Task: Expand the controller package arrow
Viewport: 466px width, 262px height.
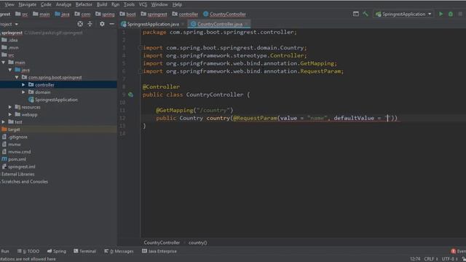Action: [x=23, y=84]
